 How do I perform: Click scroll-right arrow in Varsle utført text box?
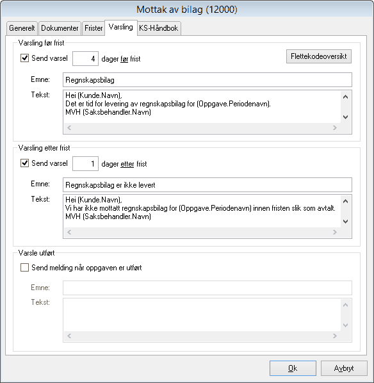(x=335, y=336)
